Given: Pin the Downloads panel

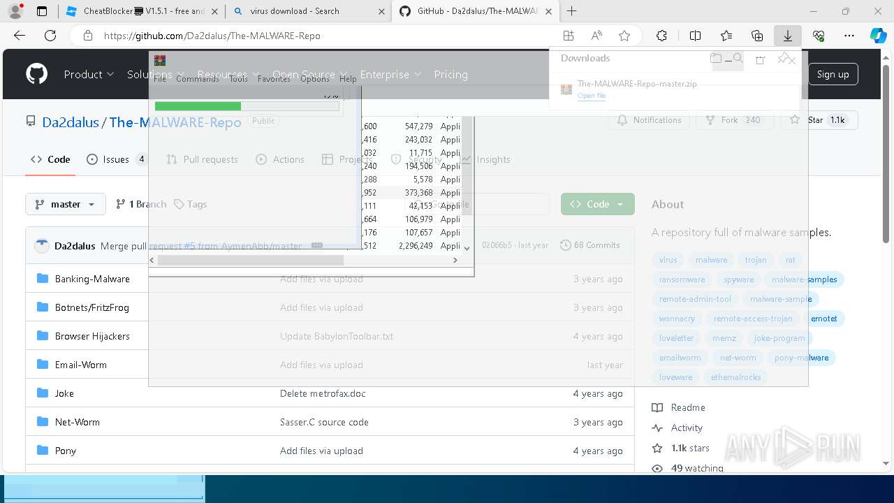Looking at the screenshot, I should [784, 59].
